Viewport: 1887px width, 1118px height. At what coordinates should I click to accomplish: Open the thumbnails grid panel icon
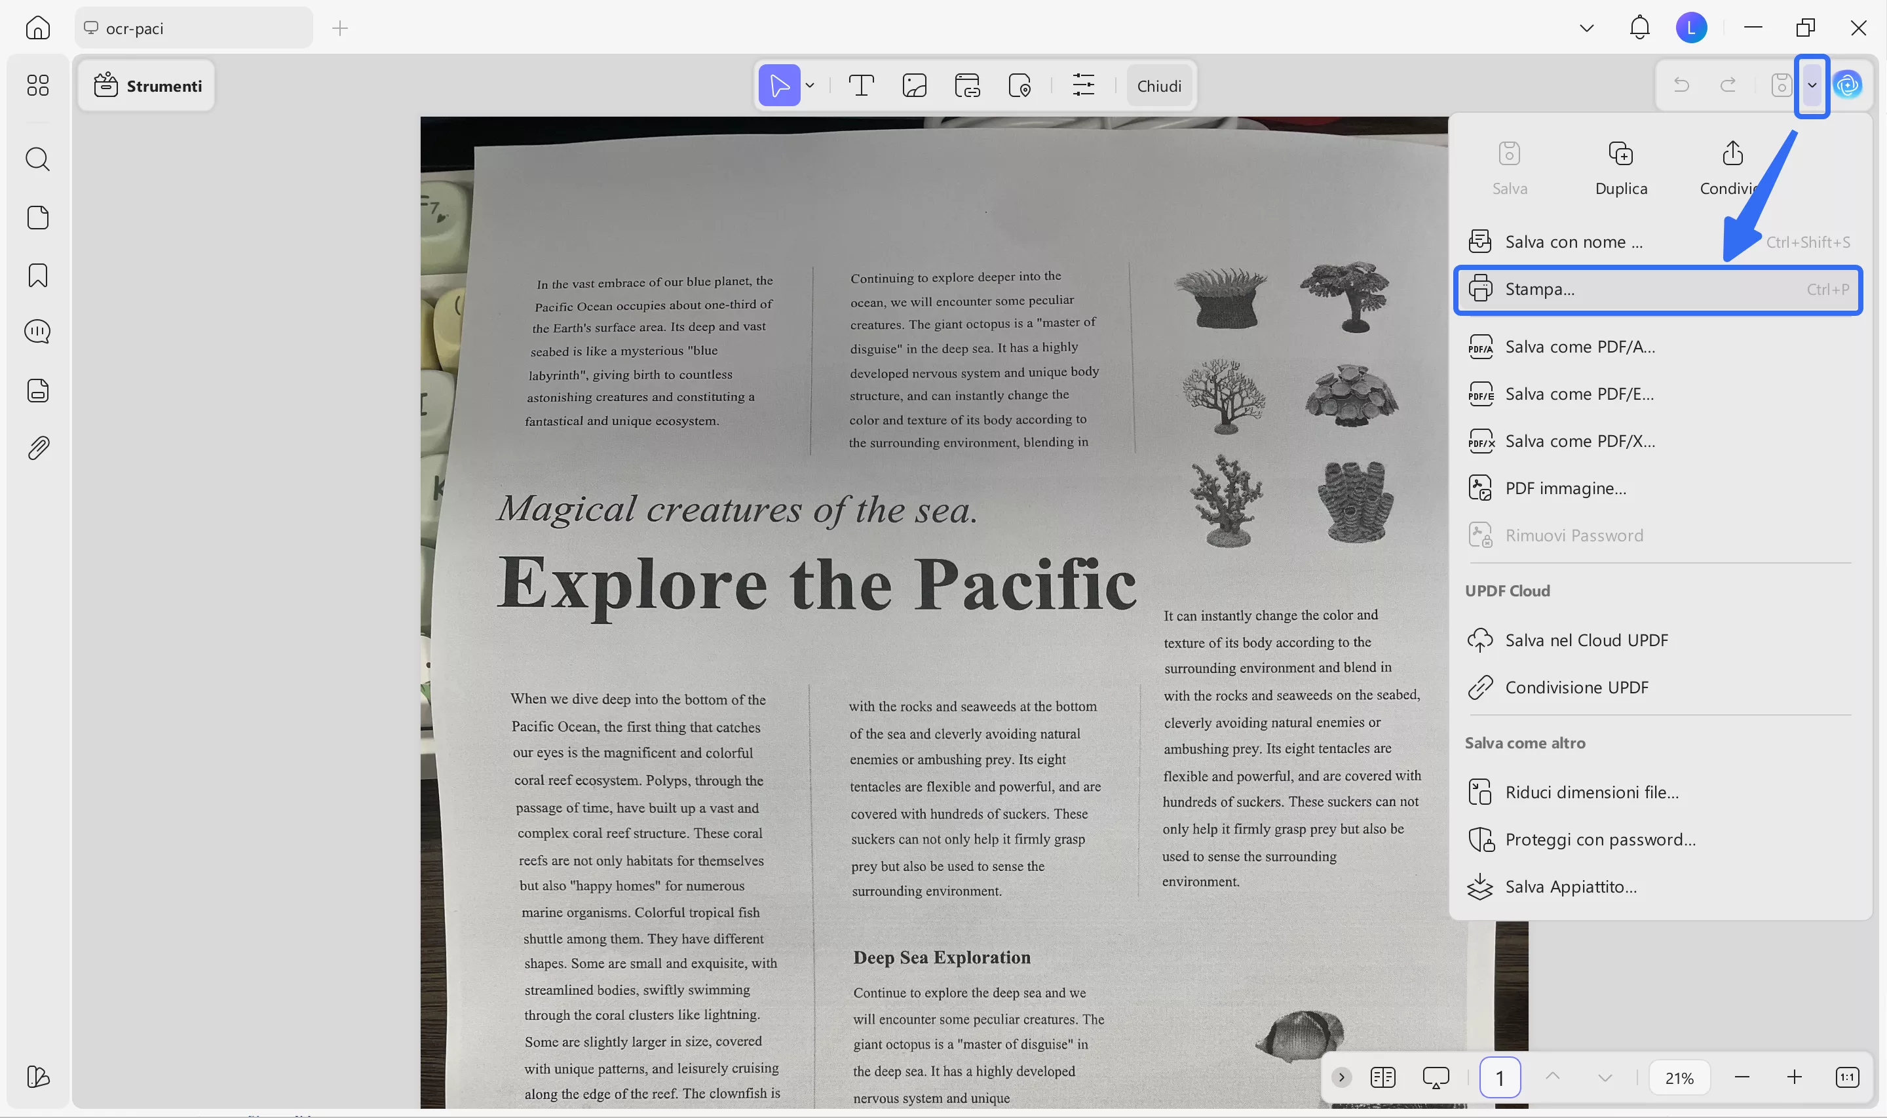pos(37,85)
